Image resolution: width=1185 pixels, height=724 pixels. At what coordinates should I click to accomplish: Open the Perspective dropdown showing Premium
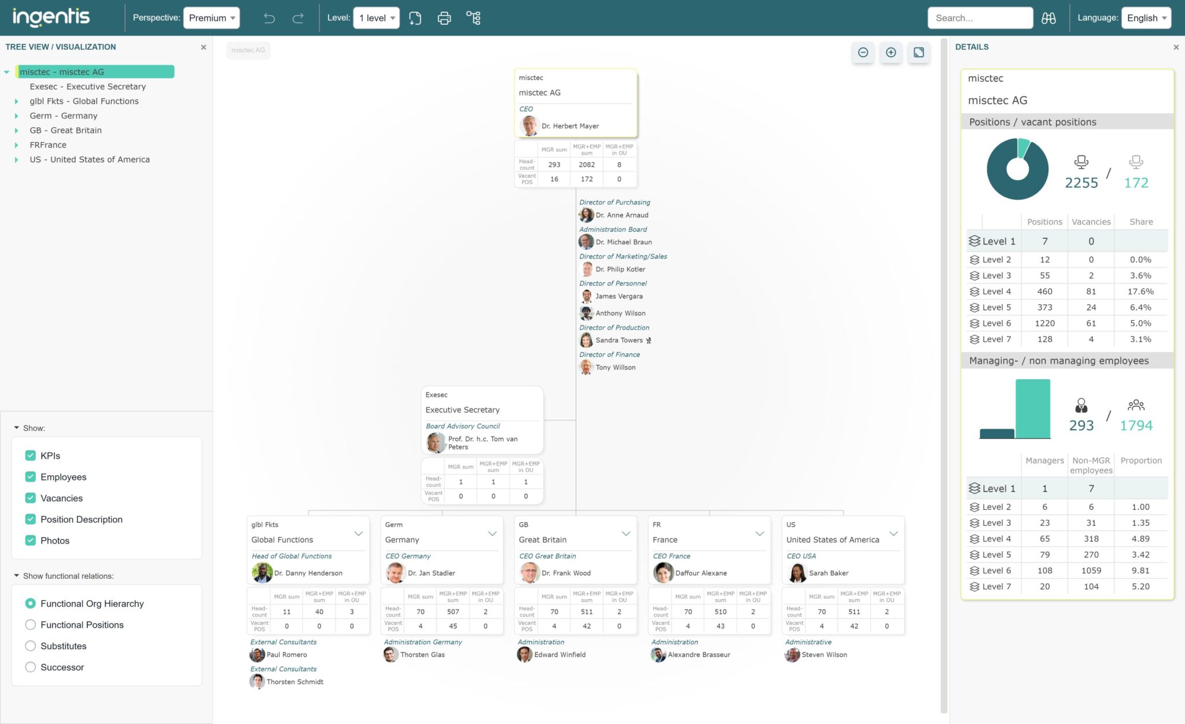(211, 17)
